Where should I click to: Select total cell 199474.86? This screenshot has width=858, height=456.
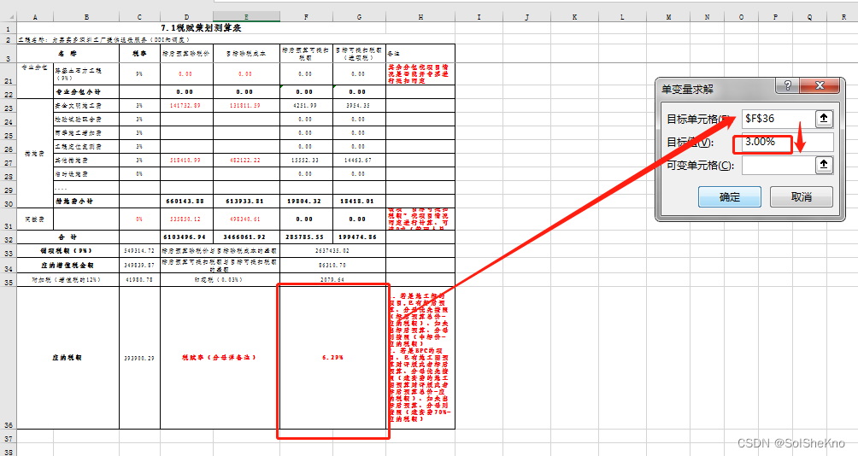[x=359, y=237]
